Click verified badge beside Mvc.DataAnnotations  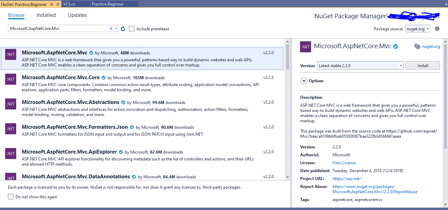(x=134, y=177)
